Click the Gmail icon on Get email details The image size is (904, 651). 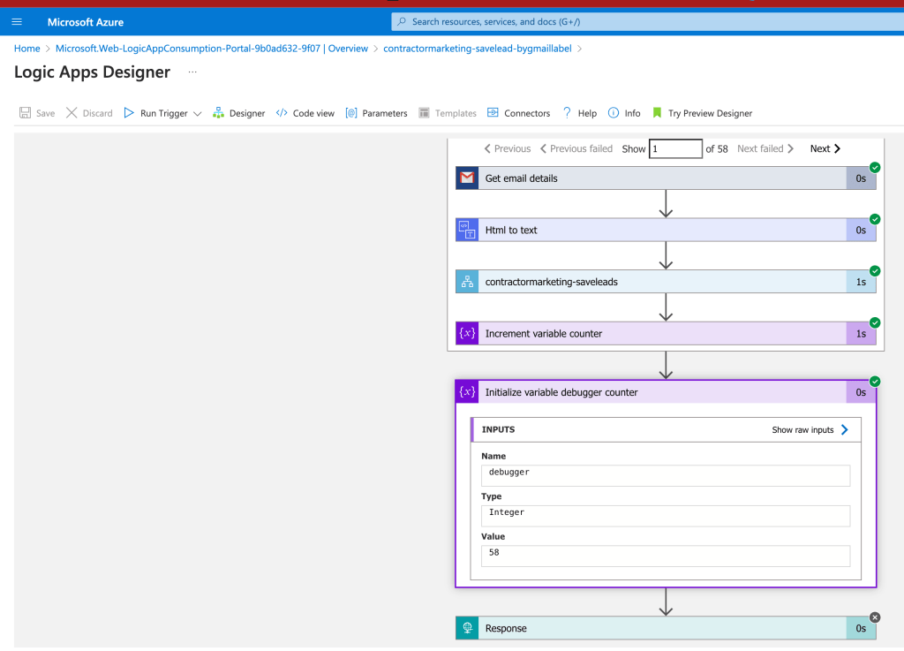tap(467, 178)
